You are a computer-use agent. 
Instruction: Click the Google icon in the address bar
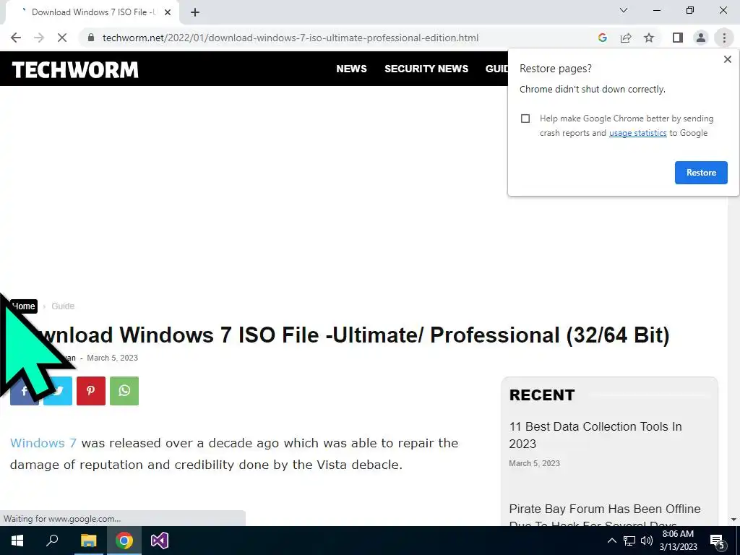[603, 38]
